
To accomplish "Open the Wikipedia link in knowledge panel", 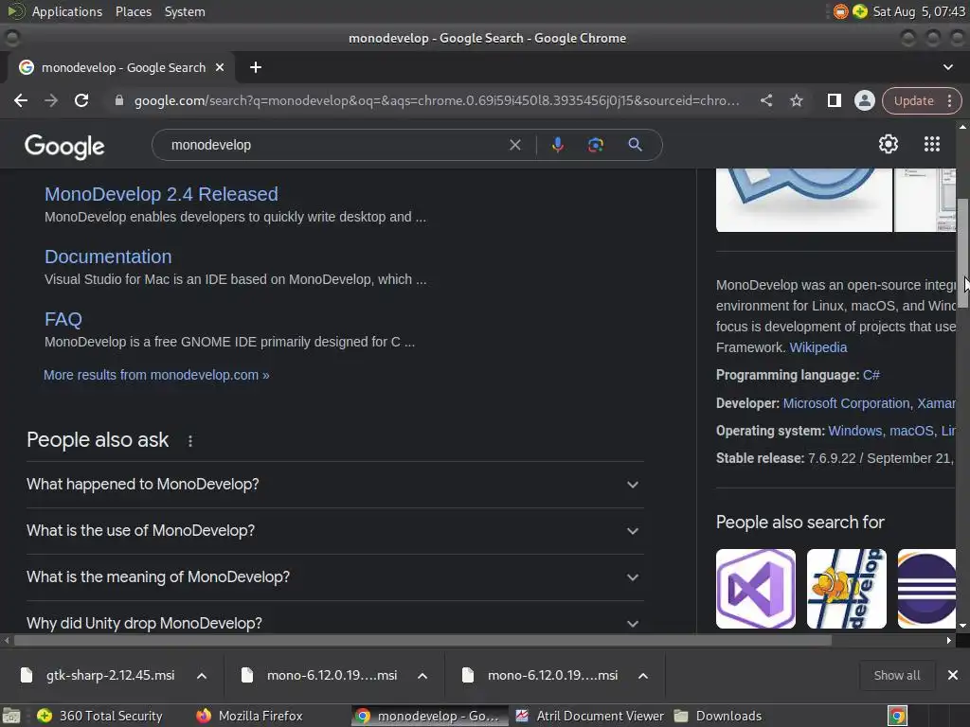I will click(x=817, y=347).
